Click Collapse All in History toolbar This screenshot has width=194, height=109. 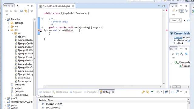click(173, 92)
